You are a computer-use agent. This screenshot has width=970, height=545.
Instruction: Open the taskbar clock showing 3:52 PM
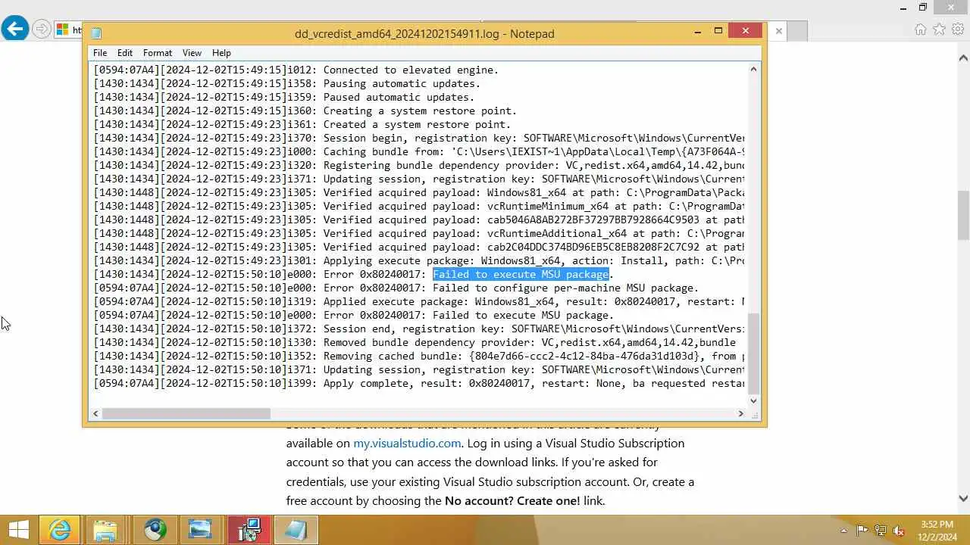(x=937, y=530)
